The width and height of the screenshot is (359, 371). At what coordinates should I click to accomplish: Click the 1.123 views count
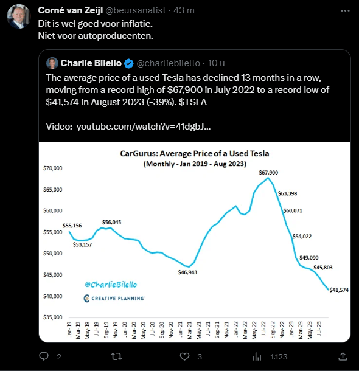click(x=279, y=357)
